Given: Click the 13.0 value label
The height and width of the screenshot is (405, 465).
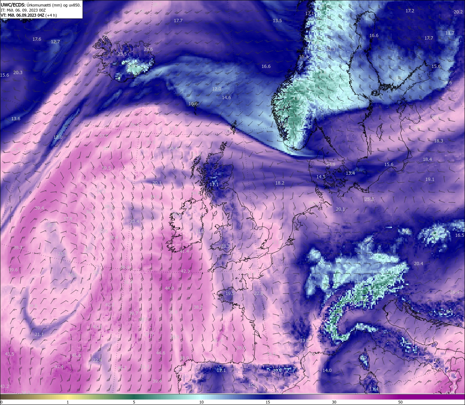Looking at the screenshot, I should [x=304, y=341].
